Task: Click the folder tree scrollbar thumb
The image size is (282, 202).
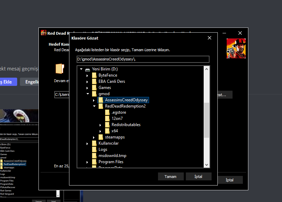Action: 207,120
